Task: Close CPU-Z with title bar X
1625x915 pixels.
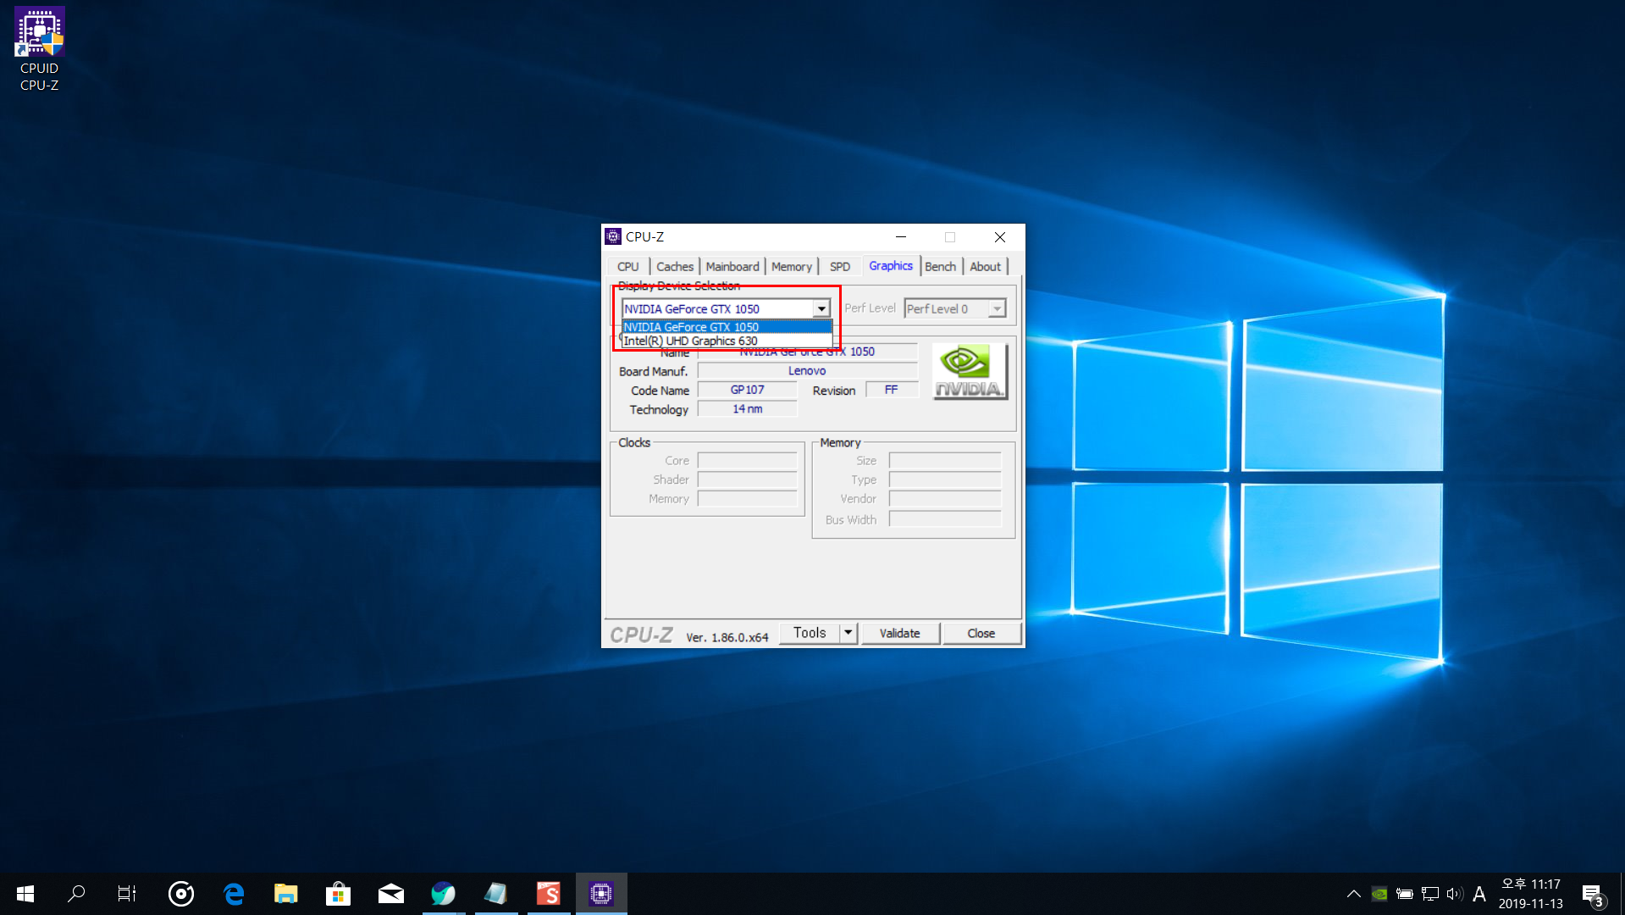Action: pyautogui.click(x=1000, y=237)
